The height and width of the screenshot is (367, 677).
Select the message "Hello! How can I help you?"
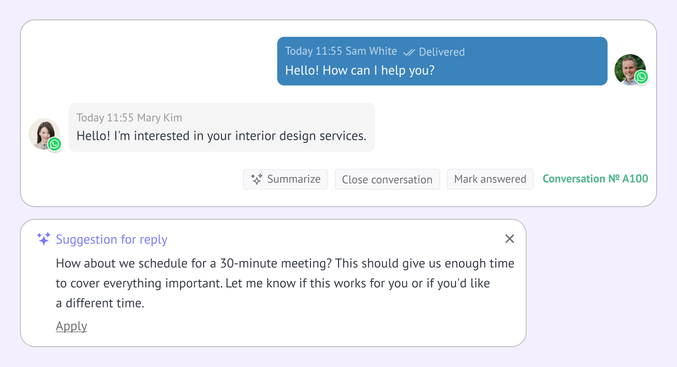click(x=360, y=70)
